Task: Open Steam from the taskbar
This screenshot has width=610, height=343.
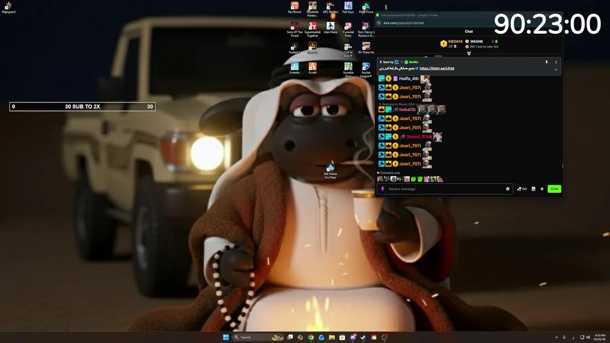Action: (x=363, y=337)
